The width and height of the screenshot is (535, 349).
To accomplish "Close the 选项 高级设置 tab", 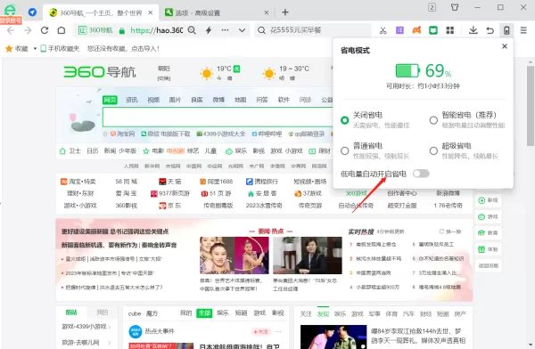I will coord(267,12).
